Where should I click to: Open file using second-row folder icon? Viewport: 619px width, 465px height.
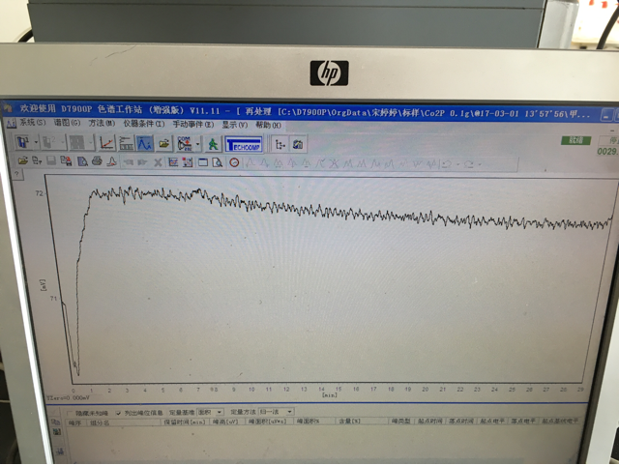coord(22,160)
